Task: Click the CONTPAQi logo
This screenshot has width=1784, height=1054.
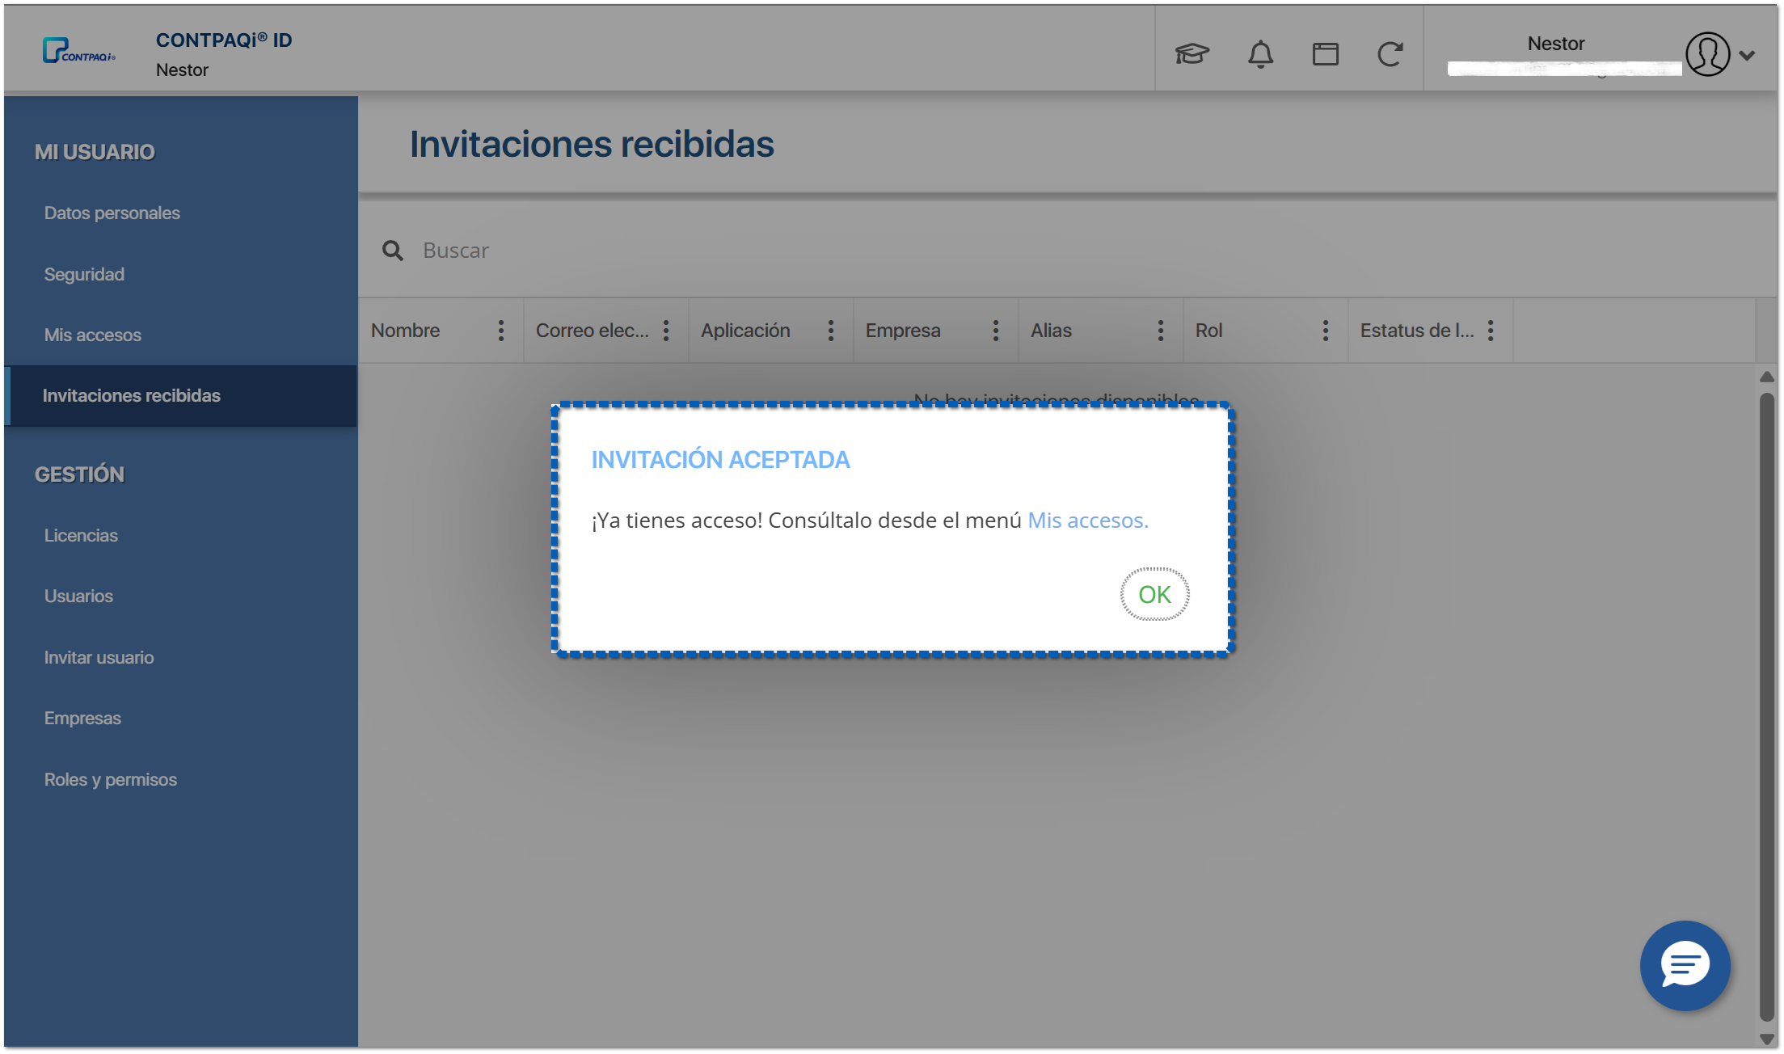Action: (x=78, y=51)
